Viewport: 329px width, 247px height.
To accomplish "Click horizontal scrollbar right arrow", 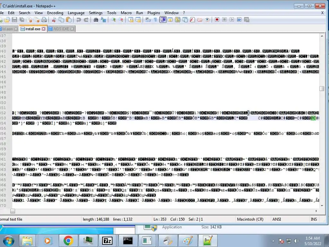I will [316, 211].
